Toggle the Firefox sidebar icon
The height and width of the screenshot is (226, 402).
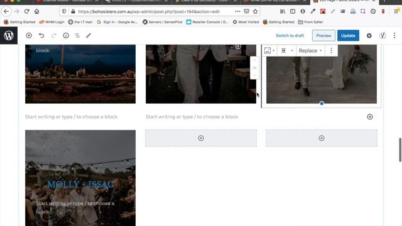(293, 11)
